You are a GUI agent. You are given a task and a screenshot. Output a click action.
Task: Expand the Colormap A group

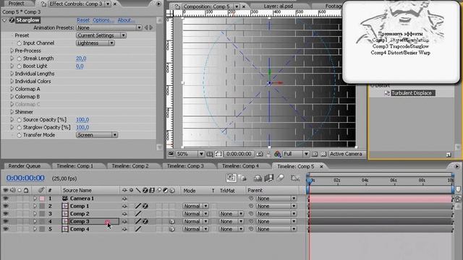12,89
